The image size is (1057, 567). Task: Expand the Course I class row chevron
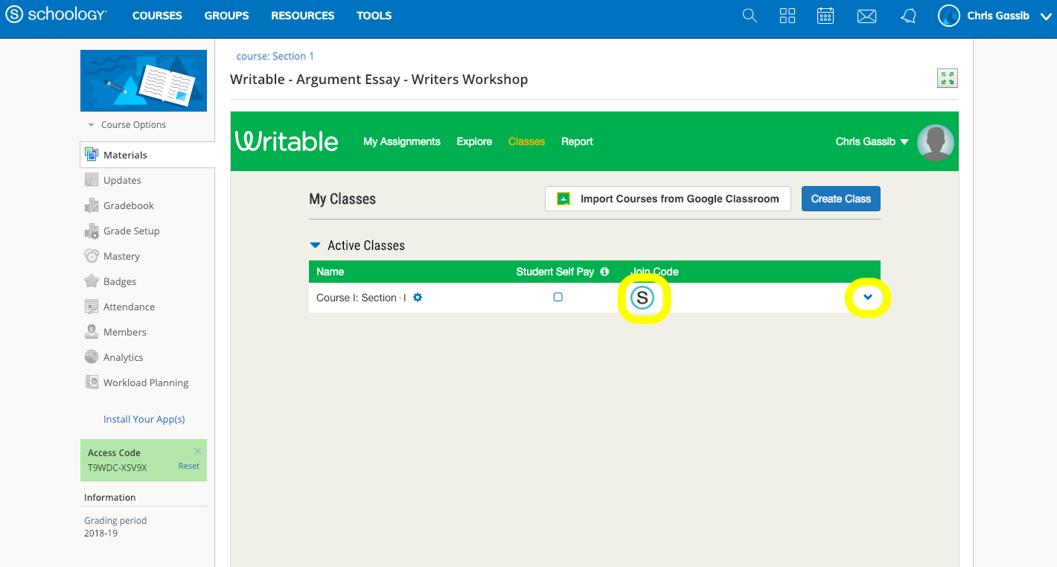tap(867, 297)
